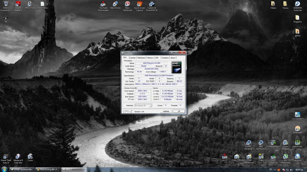This screenshot has height=172, width=307.
Task: Go to the Graphics tab
Action: pos(165,58)
